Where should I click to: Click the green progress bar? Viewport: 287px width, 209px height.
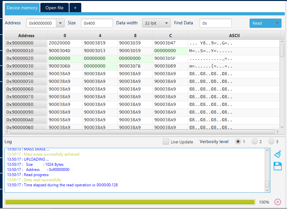coord(130,202)
